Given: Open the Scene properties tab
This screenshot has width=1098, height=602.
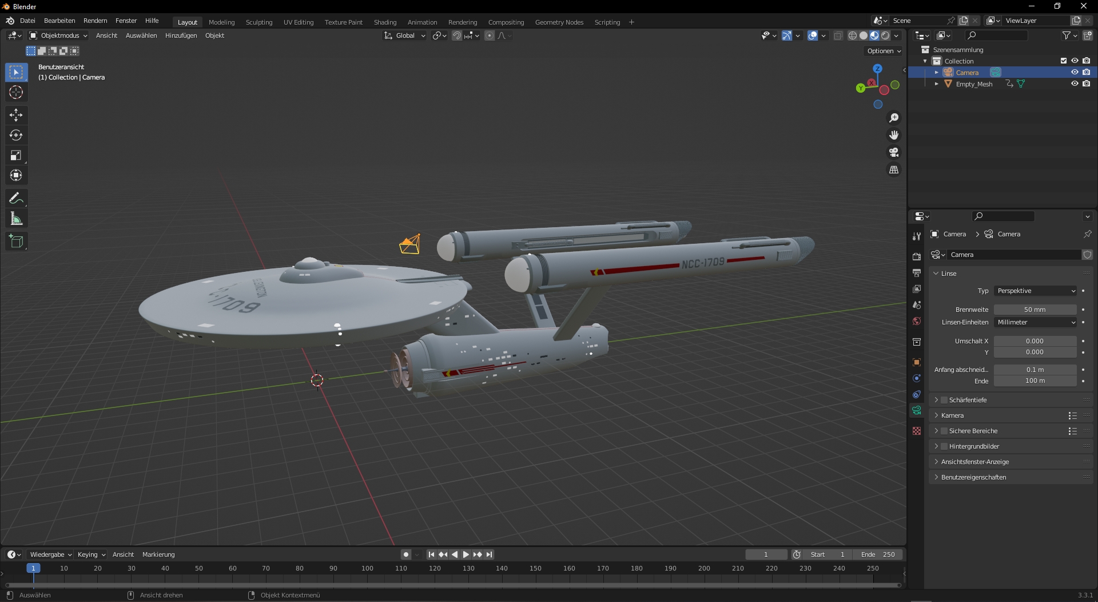Looking at the screenshot, I should pyautogui.click(x=917, y=305).
